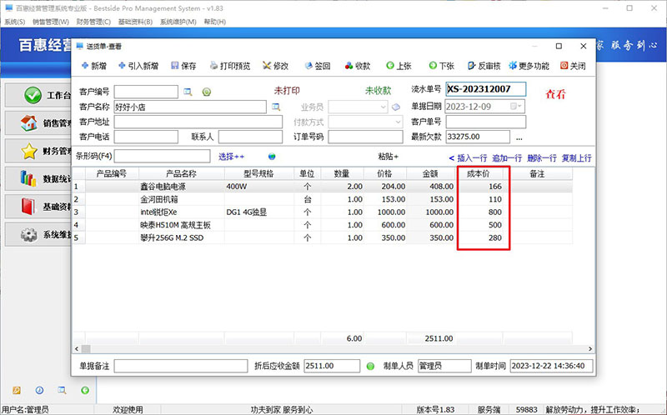Click the 客户地址 input field
This screenshot has height=415, width=667.
point(198,122)
